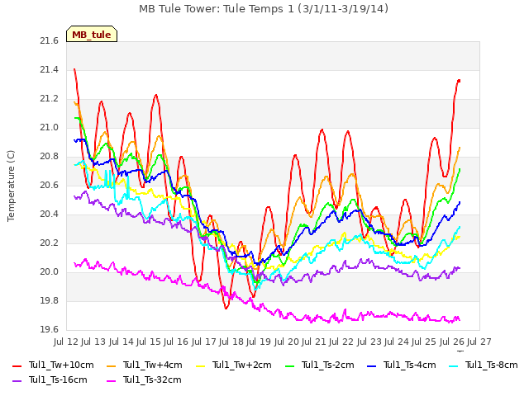Select the blue Tul1_Ts-4cm legend swatch
The height and width of the screenshot is (396, 529).
click(x=371, y=365)
